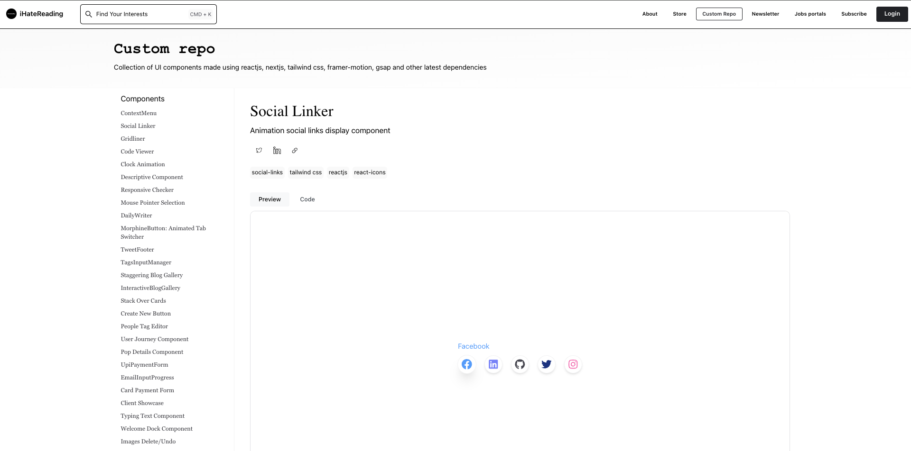Image resolution: width=911 pixels, height=451 pixels.
Task: Open Gridliner component
Action: click(133, 139)
